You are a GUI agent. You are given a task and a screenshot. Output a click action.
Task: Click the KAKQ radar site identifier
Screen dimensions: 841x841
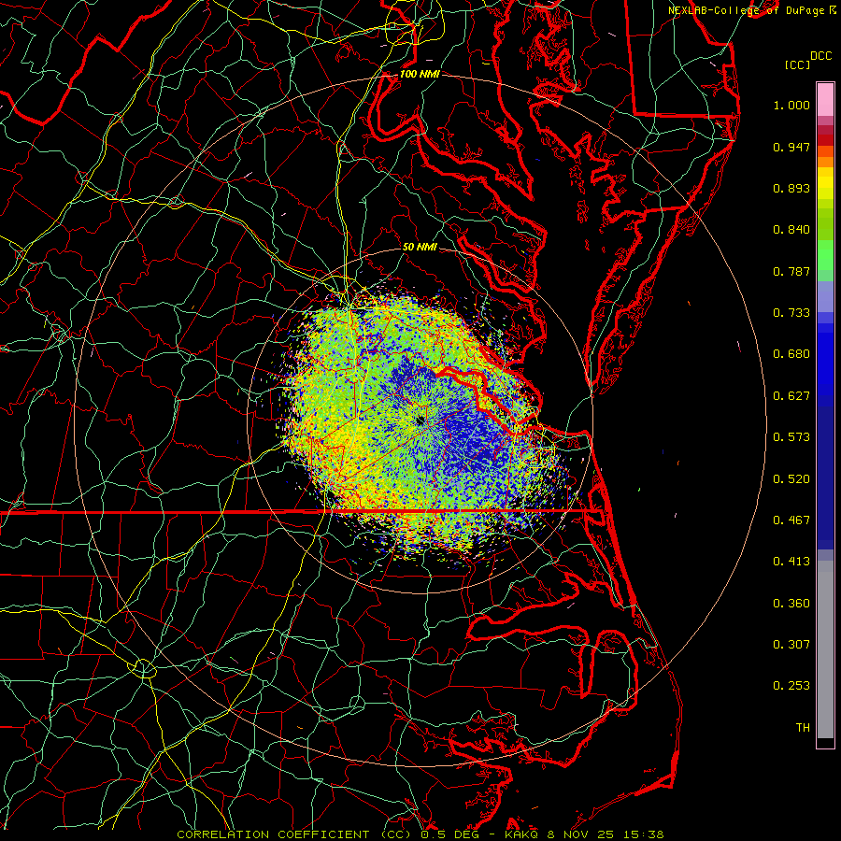pos(520,834)
